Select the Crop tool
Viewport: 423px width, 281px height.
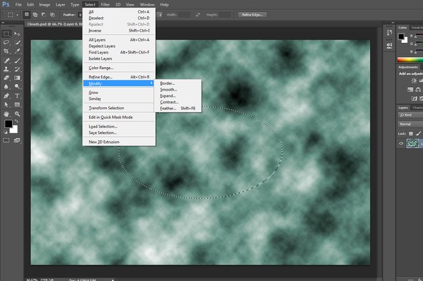coord(7,51)
